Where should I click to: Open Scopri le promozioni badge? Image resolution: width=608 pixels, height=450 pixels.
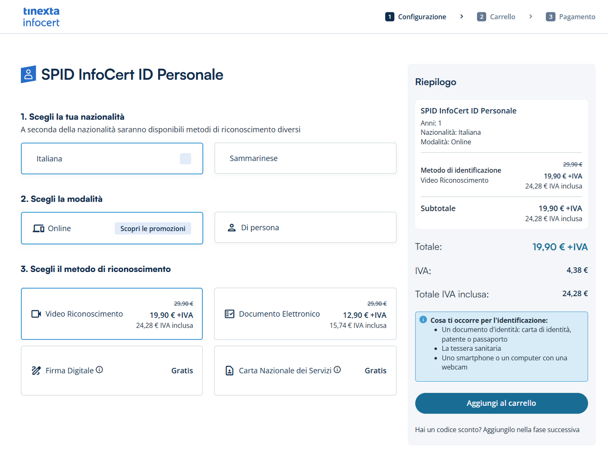coord(152,228)
